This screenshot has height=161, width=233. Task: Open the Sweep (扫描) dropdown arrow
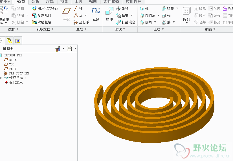(x=132, y=15)
